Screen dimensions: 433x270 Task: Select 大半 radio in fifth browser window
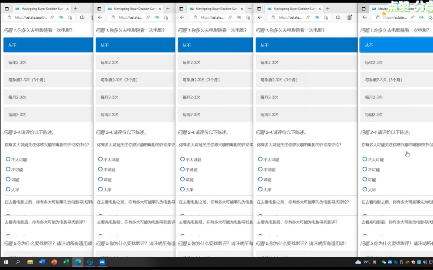pos(365,189)
